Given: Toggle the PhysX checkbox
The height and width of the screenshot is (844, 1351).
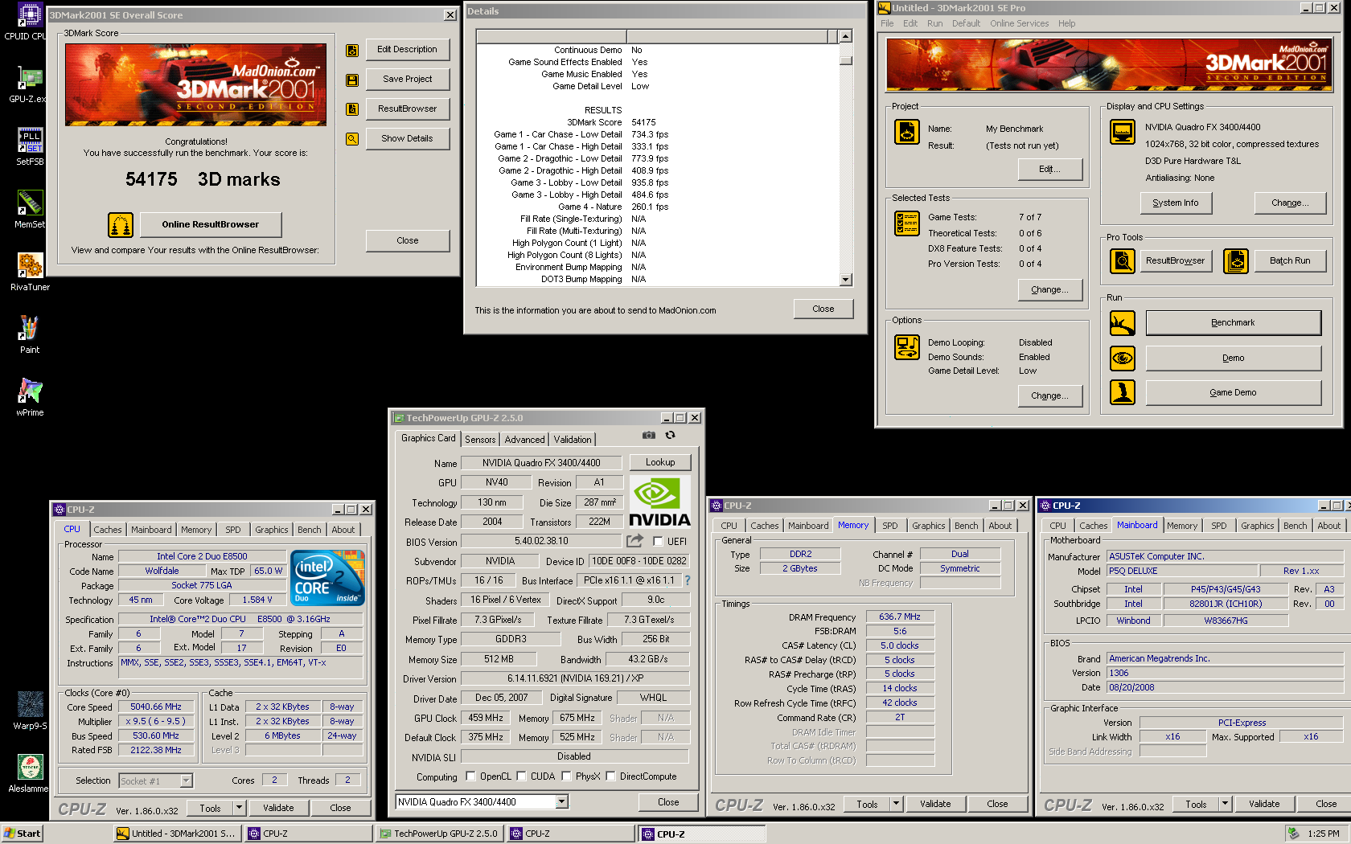Looking at the screenshot, I should click(567, 776).
